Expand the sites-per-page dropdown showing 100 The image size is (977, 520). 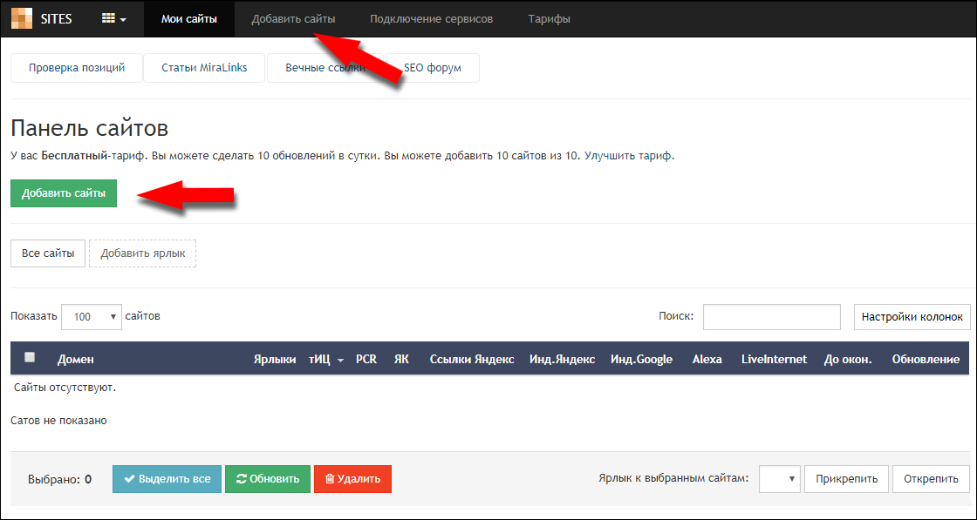click(92, 317)
